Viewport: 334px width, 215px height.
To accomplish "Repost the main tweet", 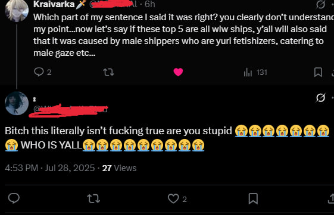I will 93,198.
